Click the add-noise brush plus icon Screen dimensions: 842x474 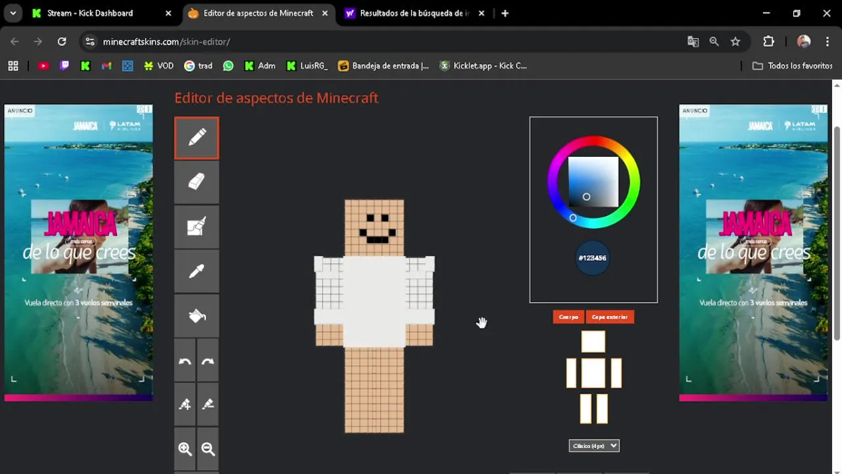[185, 405]
